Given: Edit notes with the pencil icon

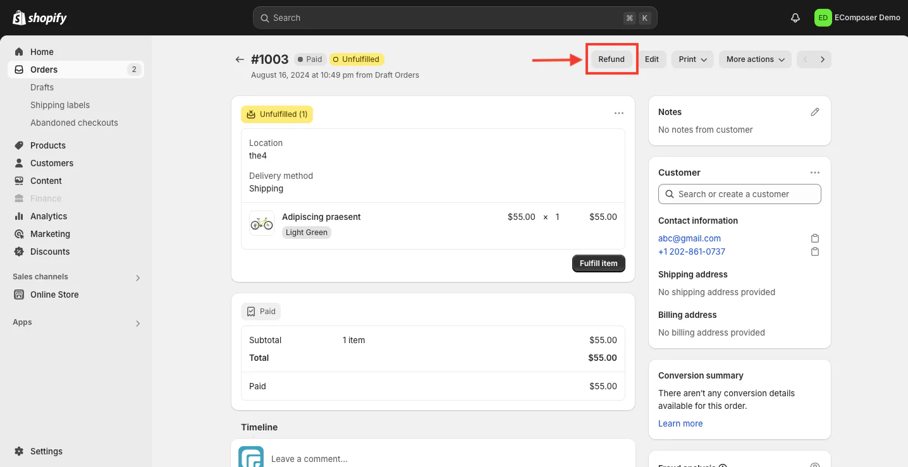Looking at the screenshot, I should [815, 112].
